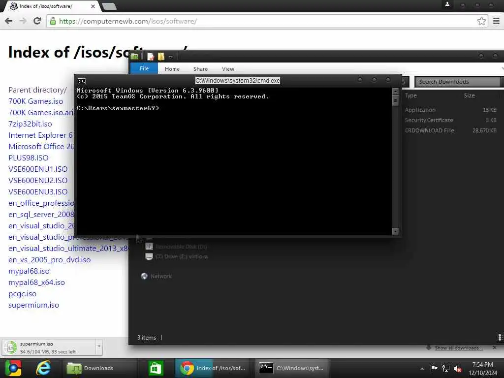The image size is (504, 378).
Task: Go forward in Chrome browser
Action: pos(23,21)
